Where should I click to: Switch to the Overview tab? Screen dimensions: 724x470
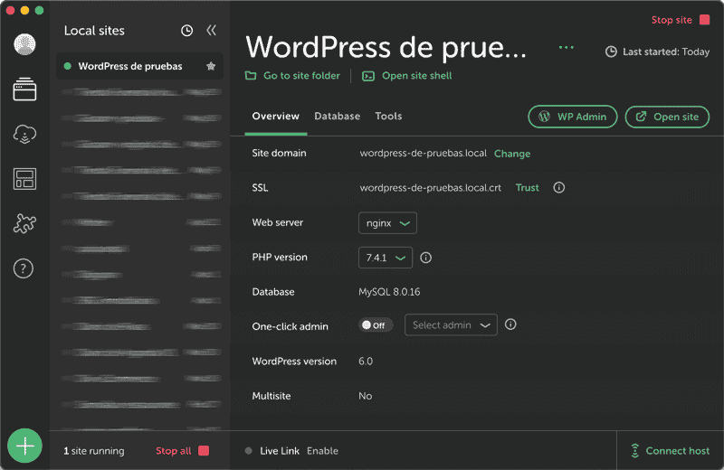coord(276,117)
